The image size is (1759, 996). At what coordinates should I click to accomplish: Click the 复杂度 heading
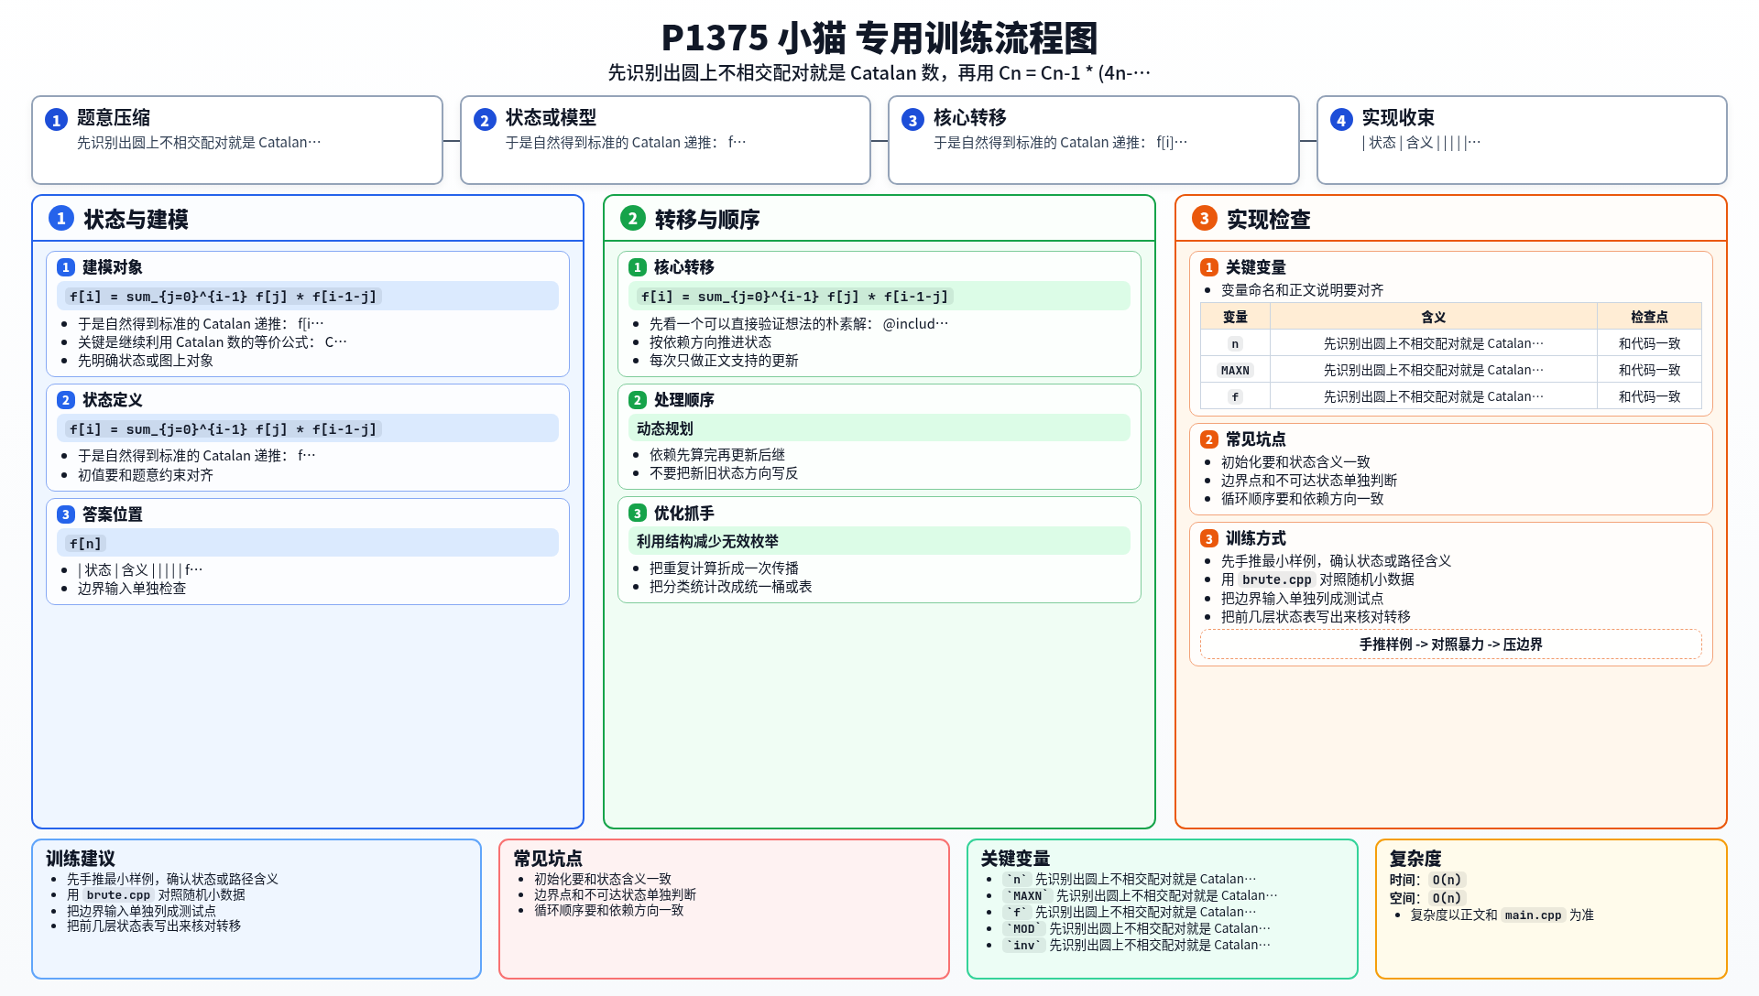coord(1415,859)
